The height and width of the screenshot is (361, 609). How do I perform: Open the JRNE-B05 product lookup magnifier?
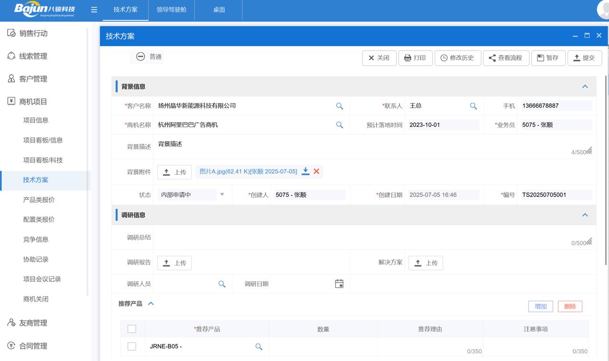[259, 347]
